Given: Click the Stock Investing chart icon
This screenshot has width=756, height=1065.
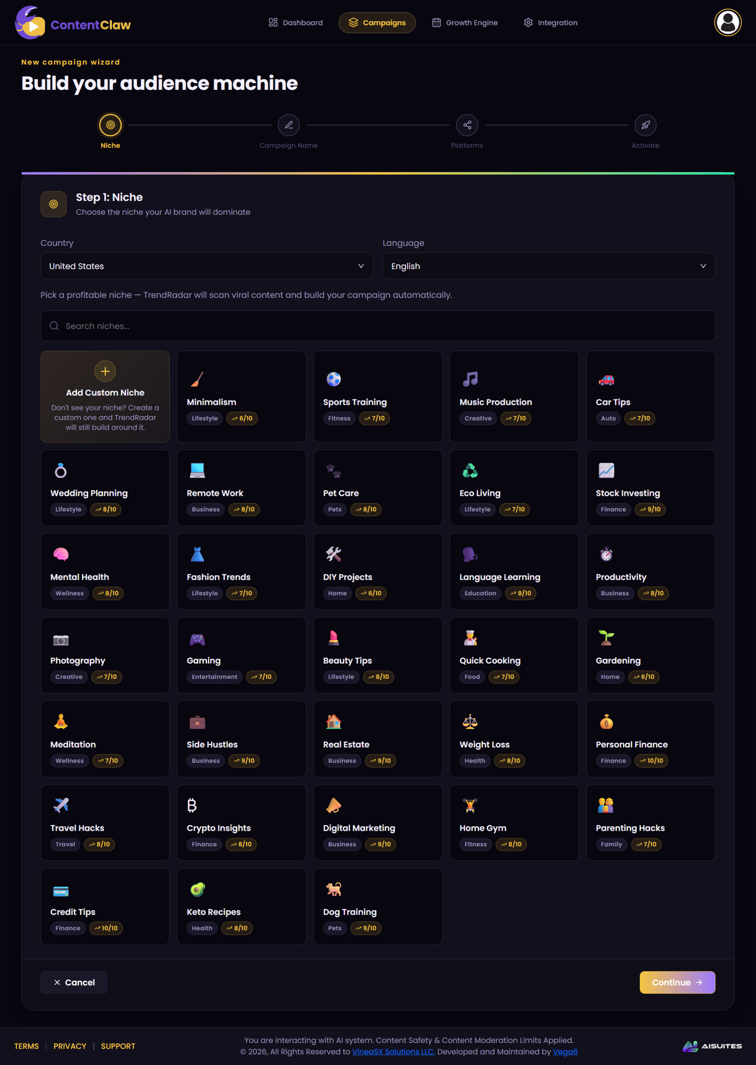Looking at the screenshot, I should (x=606, y=470).
